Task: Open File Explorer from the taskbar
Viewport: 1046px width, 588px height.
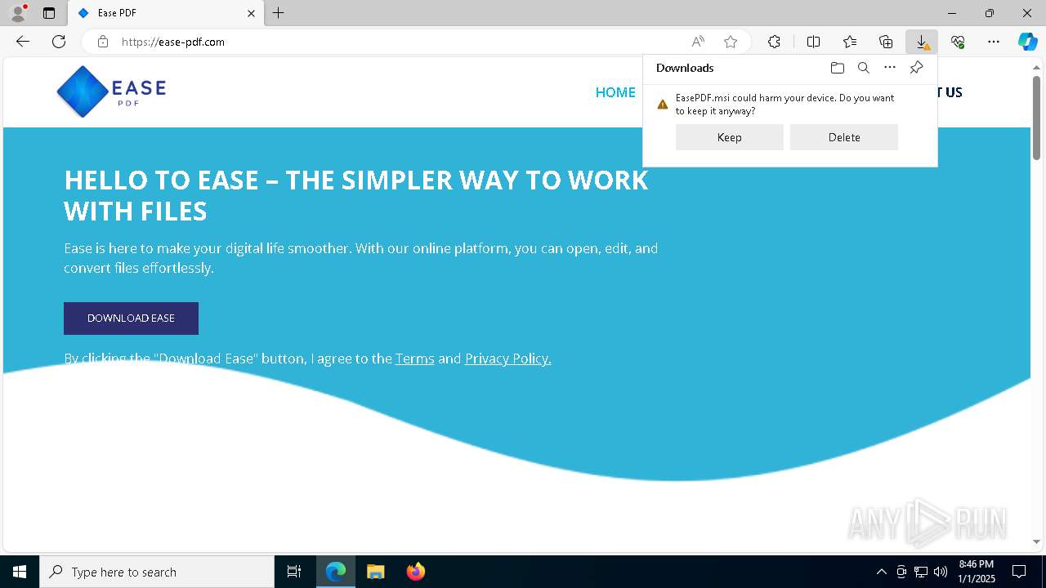Action: 375,572
